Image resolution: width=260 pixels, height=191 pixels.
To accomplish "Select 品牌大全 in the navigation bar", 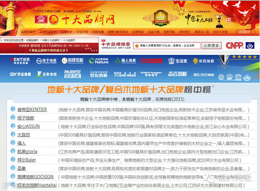I will pos(67,32).
